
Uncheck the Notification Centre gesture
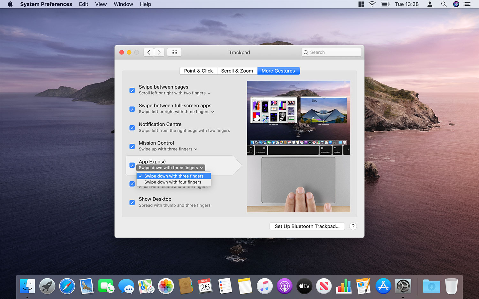point(132,128)
